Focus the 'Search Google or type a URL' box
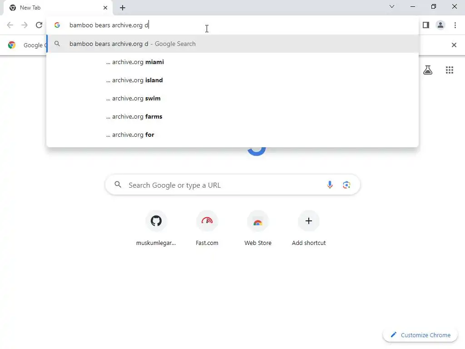Screen dimensions: 465x349 [x=232, y=185]
